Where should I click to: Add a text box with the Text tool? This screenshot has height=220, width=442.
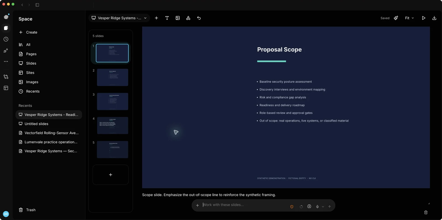tap(167, 18)
